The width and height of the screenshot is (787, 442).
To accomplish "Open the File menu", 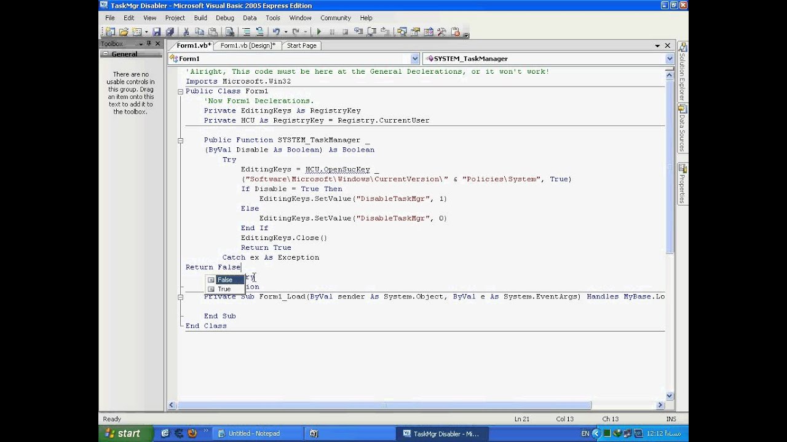I will tap(109, 18).
